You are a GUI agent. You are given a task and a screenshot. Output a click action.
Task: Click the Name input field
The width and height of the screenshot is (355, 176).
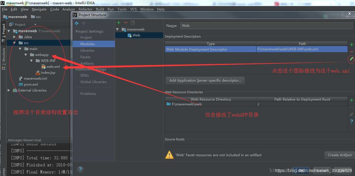266,25
